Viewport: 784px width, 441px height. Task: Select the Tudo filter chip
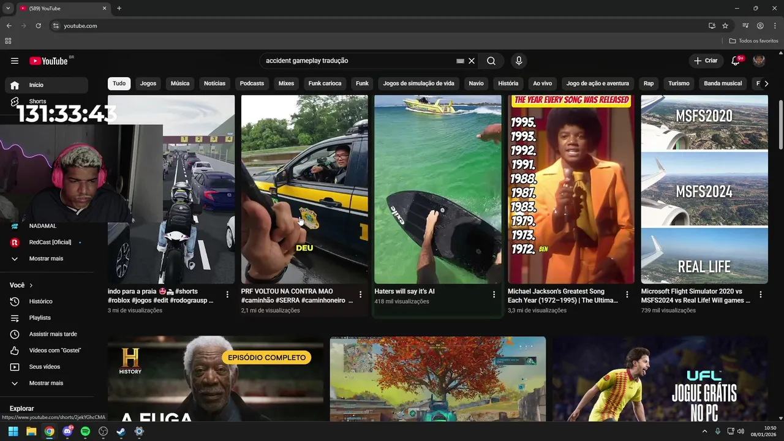119,83
